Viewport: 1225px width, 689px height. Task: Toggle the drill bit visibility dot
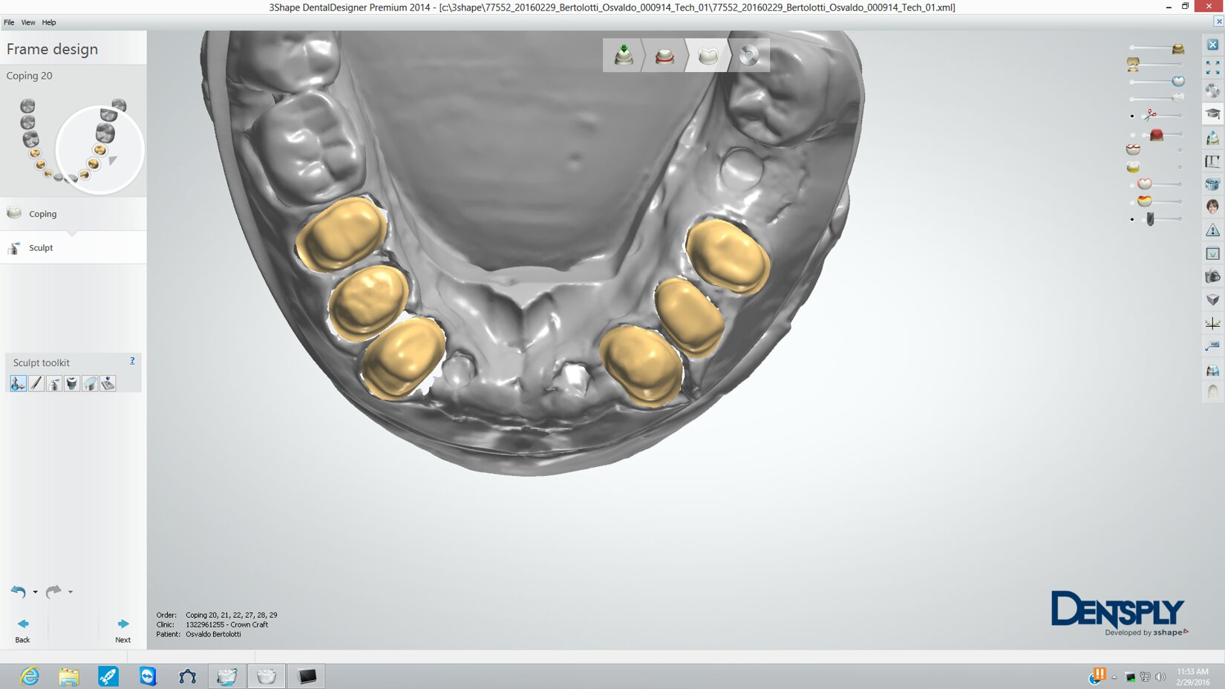1132,220
